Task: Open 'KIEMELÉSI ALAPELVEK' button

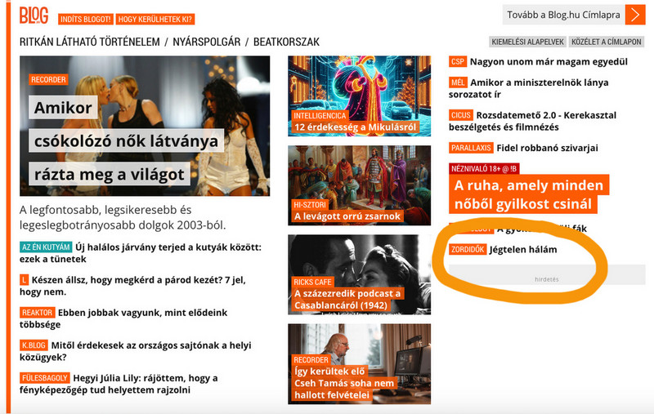Action: [527, 42]
